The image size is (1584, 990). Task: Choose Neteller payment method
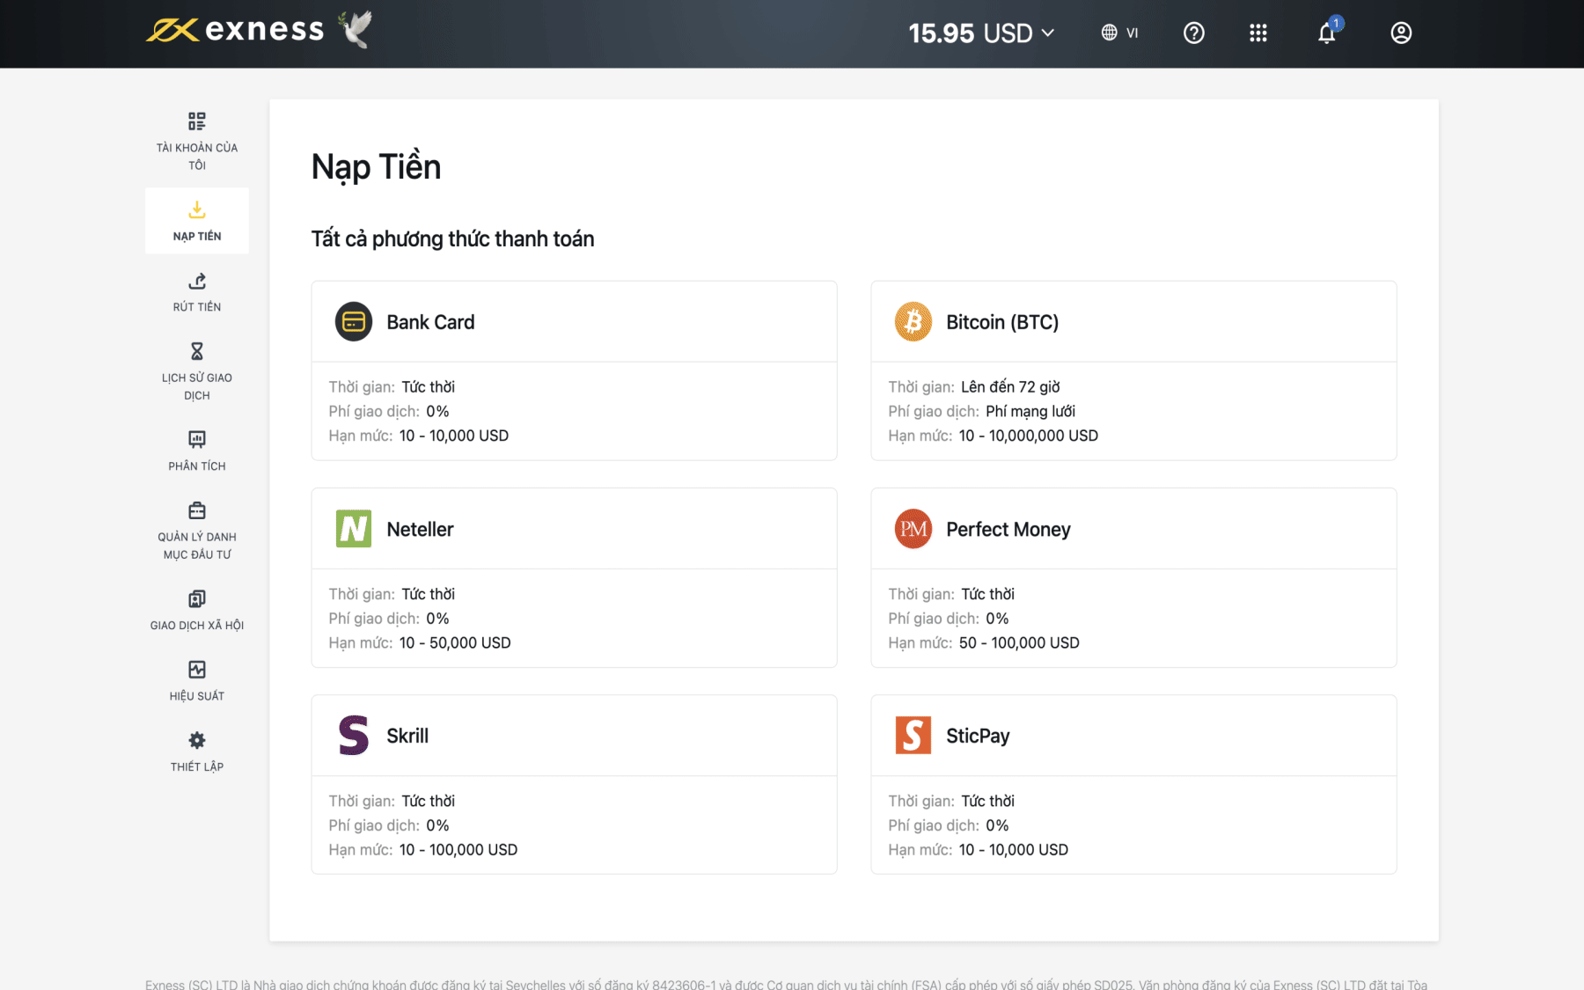coord(574,577)
